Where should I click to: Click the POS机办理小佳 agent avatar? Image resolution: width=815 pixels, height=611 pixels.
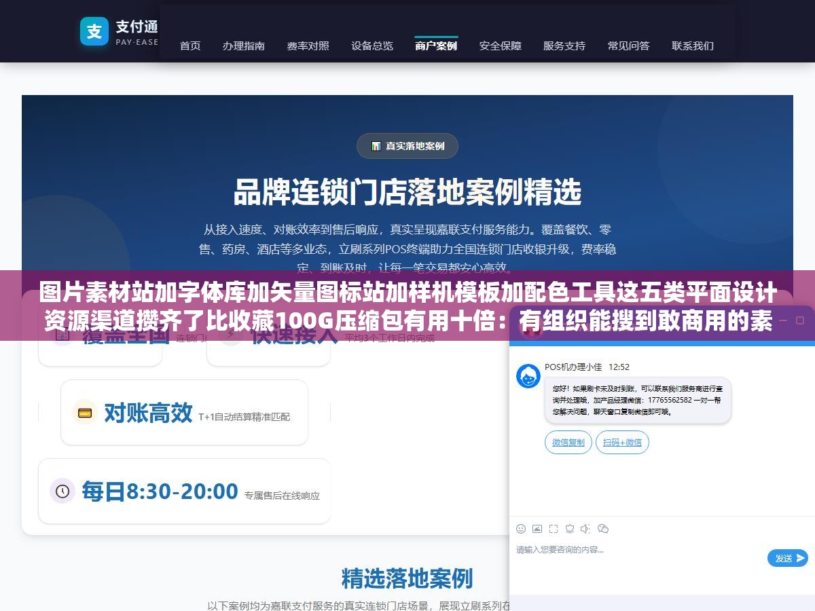coord(528,376)
